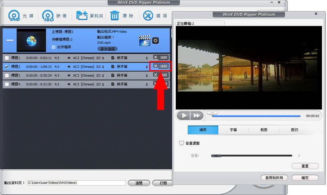Click subtitle document icon in 標題3 row
Screen dimensions: 327x195
pyautogui.click(x=113, y=75)
